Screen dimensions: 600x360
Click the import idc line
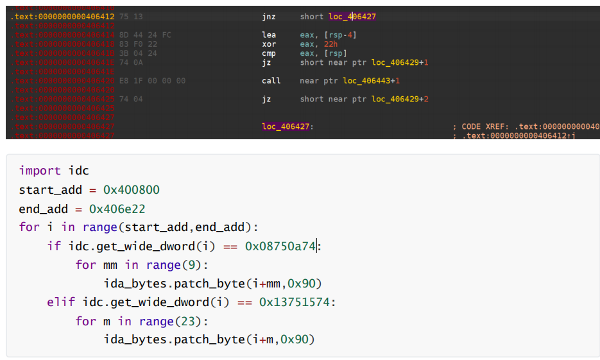54,171
